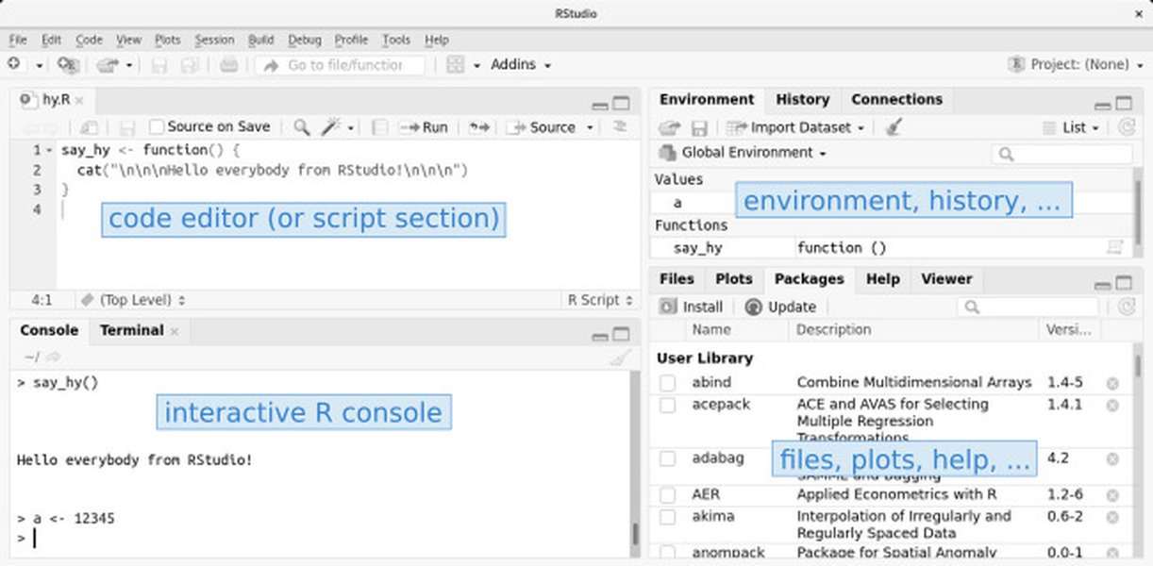This screenshot has height=566, width=1153.
Task: Remove the AER package via its X icon
Action: 1112,495
